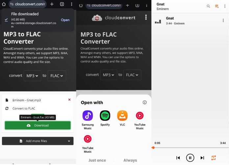Open Samsung Music app icon
The image size is (229, 165).
[x=88, y=115]
